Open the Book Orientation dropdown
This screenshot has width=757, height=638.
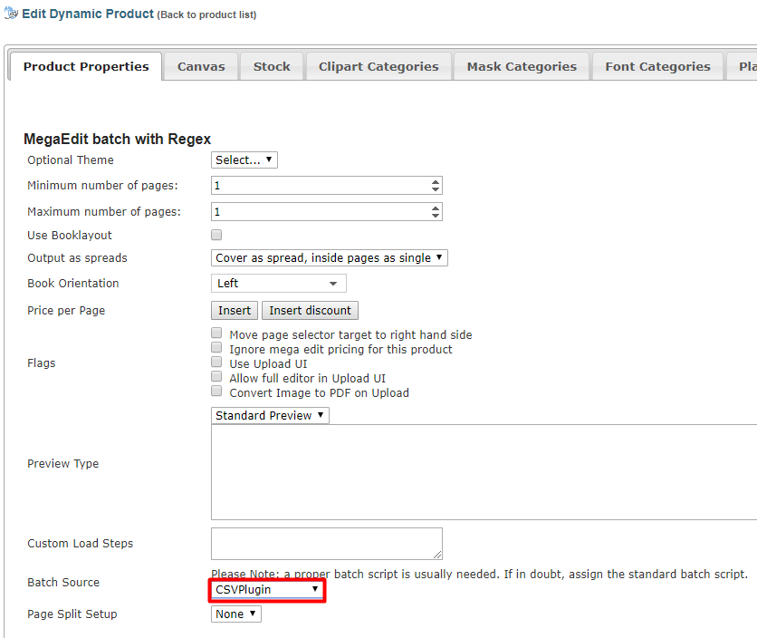click(278, 283)
